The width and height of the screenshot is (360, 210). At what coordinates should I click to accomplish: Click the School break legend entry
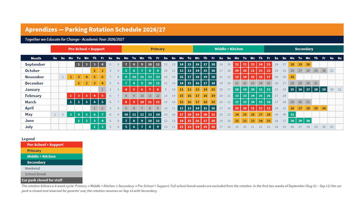click(52, 174)
